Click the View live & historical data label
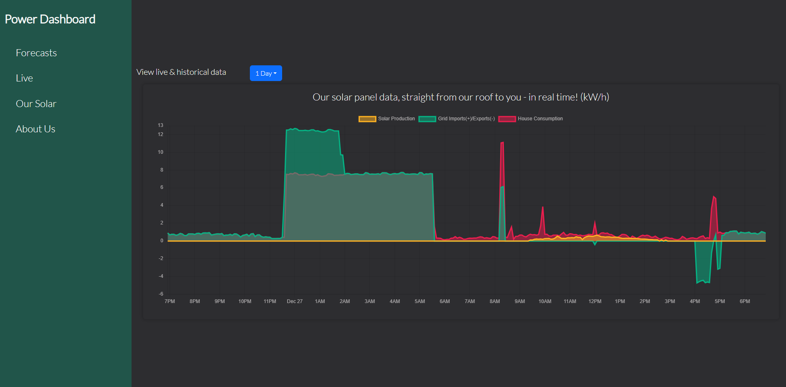This screenshot has height=387, width=786. (x=181, y=72)
